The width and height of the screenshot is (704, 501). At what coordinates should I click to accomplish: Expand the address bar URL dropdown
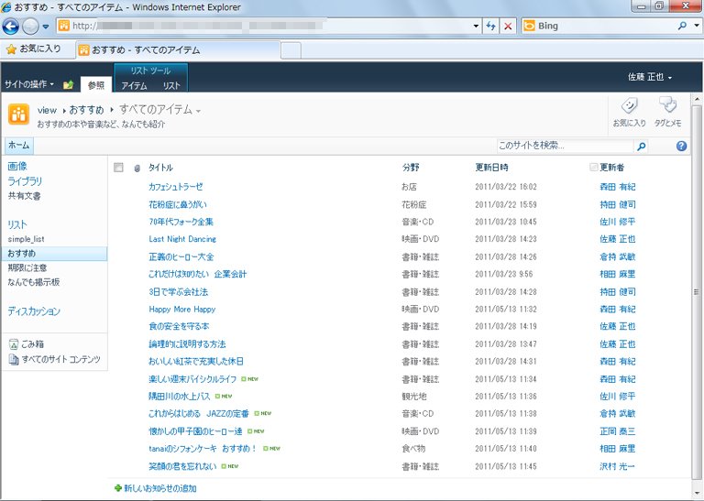point(476,26)
